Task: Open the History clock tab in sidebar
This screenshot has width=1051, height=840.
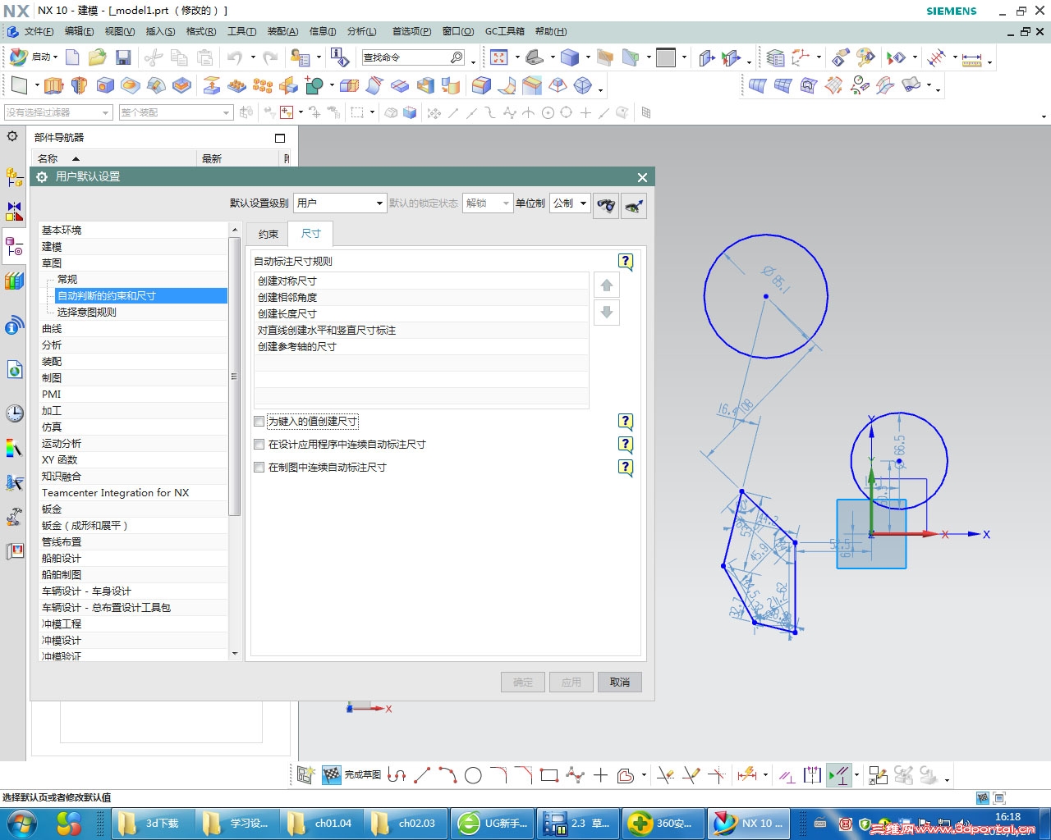Action: coord(15,413)
